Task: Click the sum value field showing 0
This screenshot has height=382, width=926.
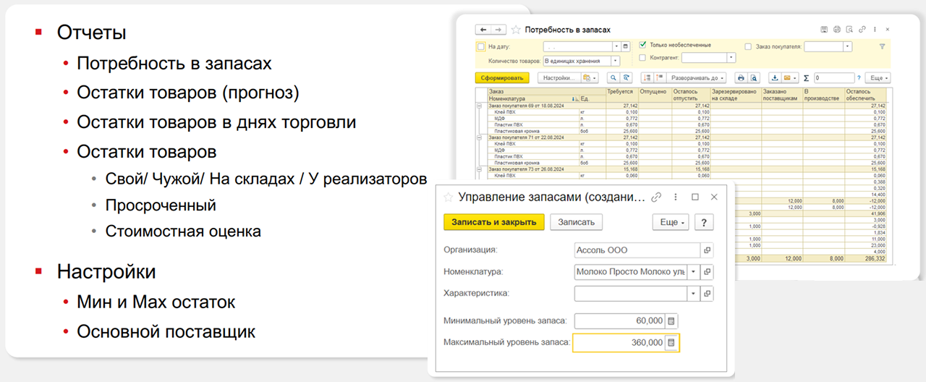Action: point(833,77)
